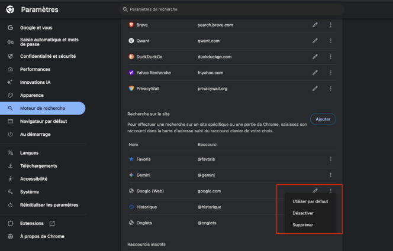The image size is (393, 251).
Task: Select Désactiver in the context menu
Action: [310, 213]
